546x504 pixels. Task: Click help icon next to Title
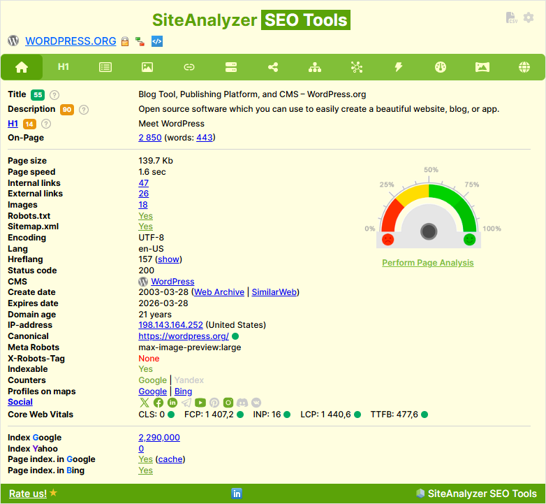[x=54, y=95]
